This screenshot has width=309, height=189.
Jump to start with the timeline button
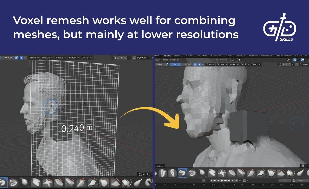pos(212,180)
